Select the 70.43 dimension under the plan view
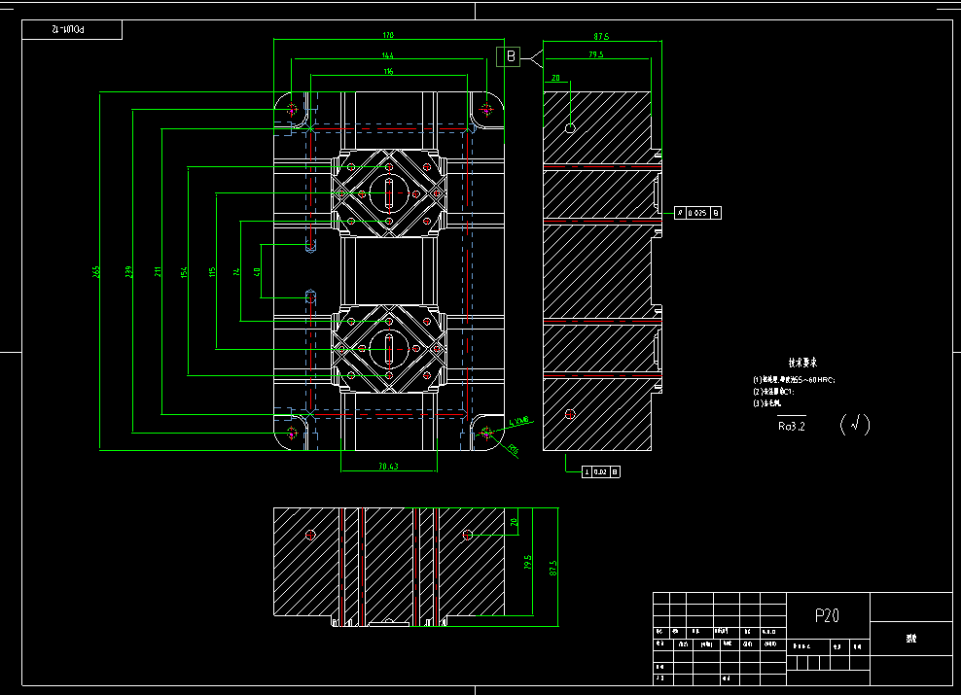Viewport: 961px width, 695px height. [x=388, y=467]
